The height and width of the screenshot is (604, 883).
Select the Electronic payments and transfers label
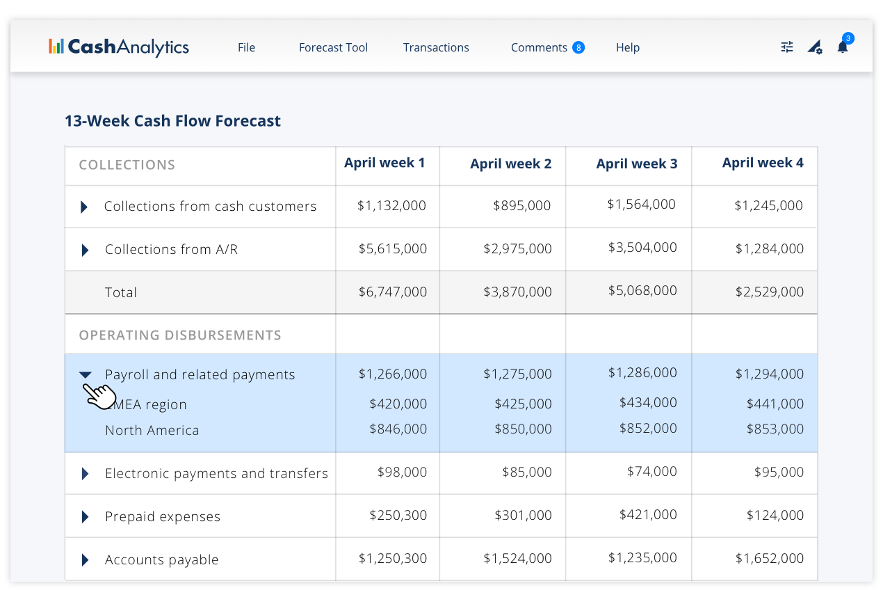click(216, 473)
